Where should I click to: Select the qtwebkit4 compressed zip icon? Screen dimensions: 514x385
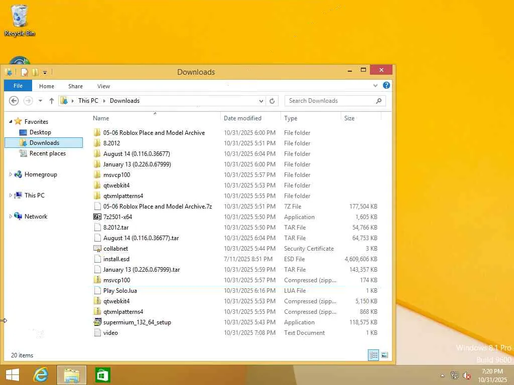(97, 301)
